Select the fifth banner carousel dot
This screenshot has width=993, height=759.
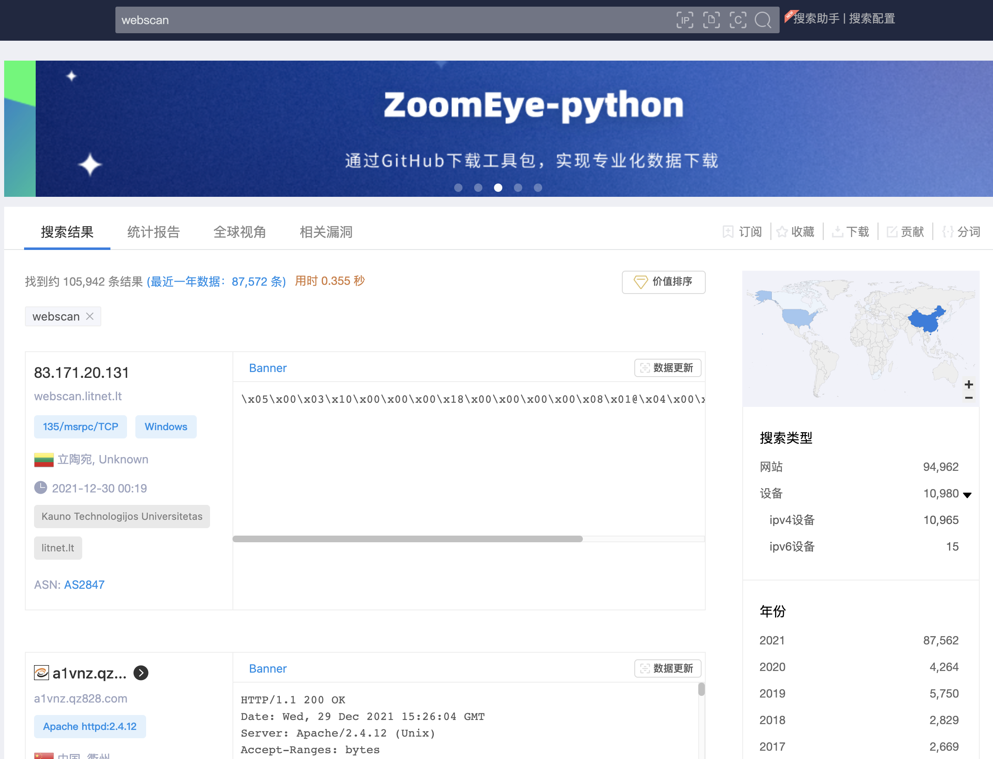538,188
